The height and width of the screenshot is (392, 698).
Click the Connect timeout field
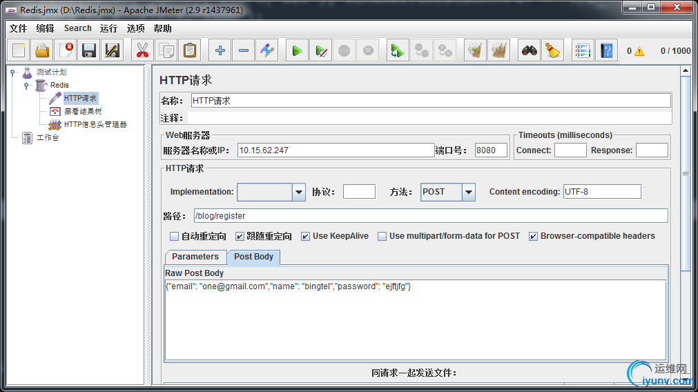570,150
